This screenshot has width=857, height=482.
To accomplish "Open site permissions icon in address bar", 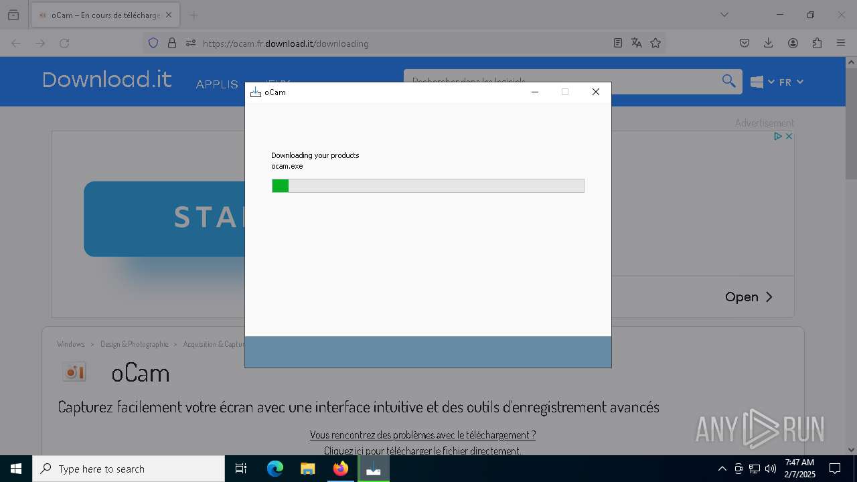I will 191,43.
